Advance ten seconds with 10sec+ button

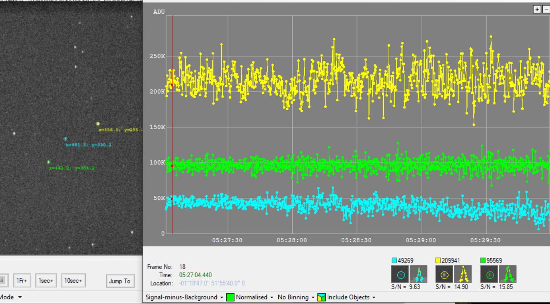[x=73, y=281]
